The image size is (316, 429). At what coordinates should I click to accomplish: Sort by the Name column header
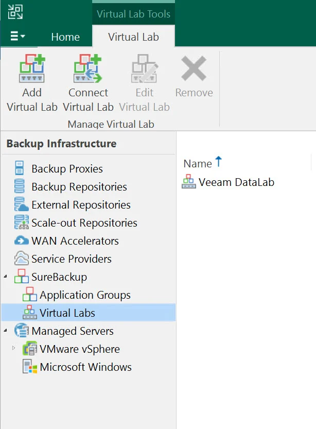(198, 164)
